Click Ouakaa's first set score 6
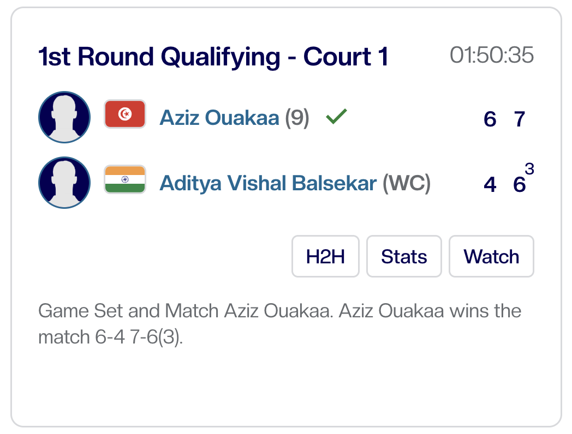 click(490, 119)
